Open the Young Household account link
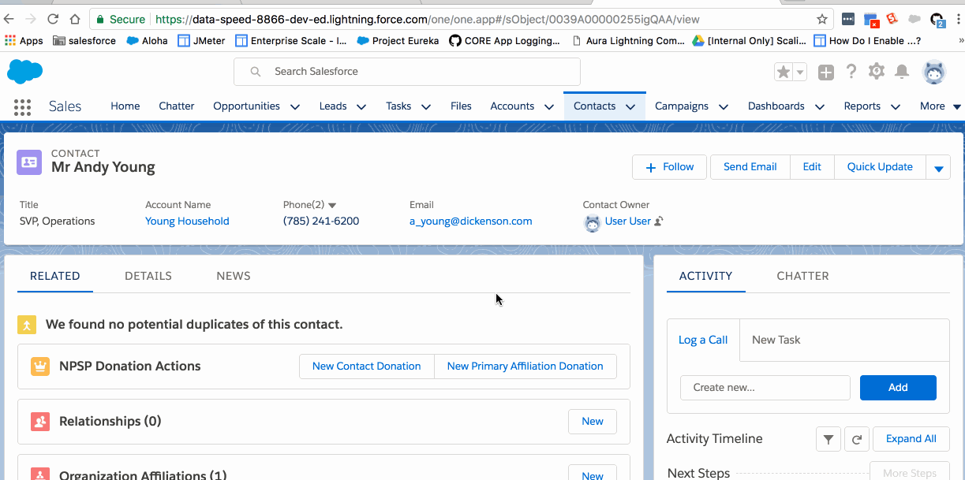 187,221
